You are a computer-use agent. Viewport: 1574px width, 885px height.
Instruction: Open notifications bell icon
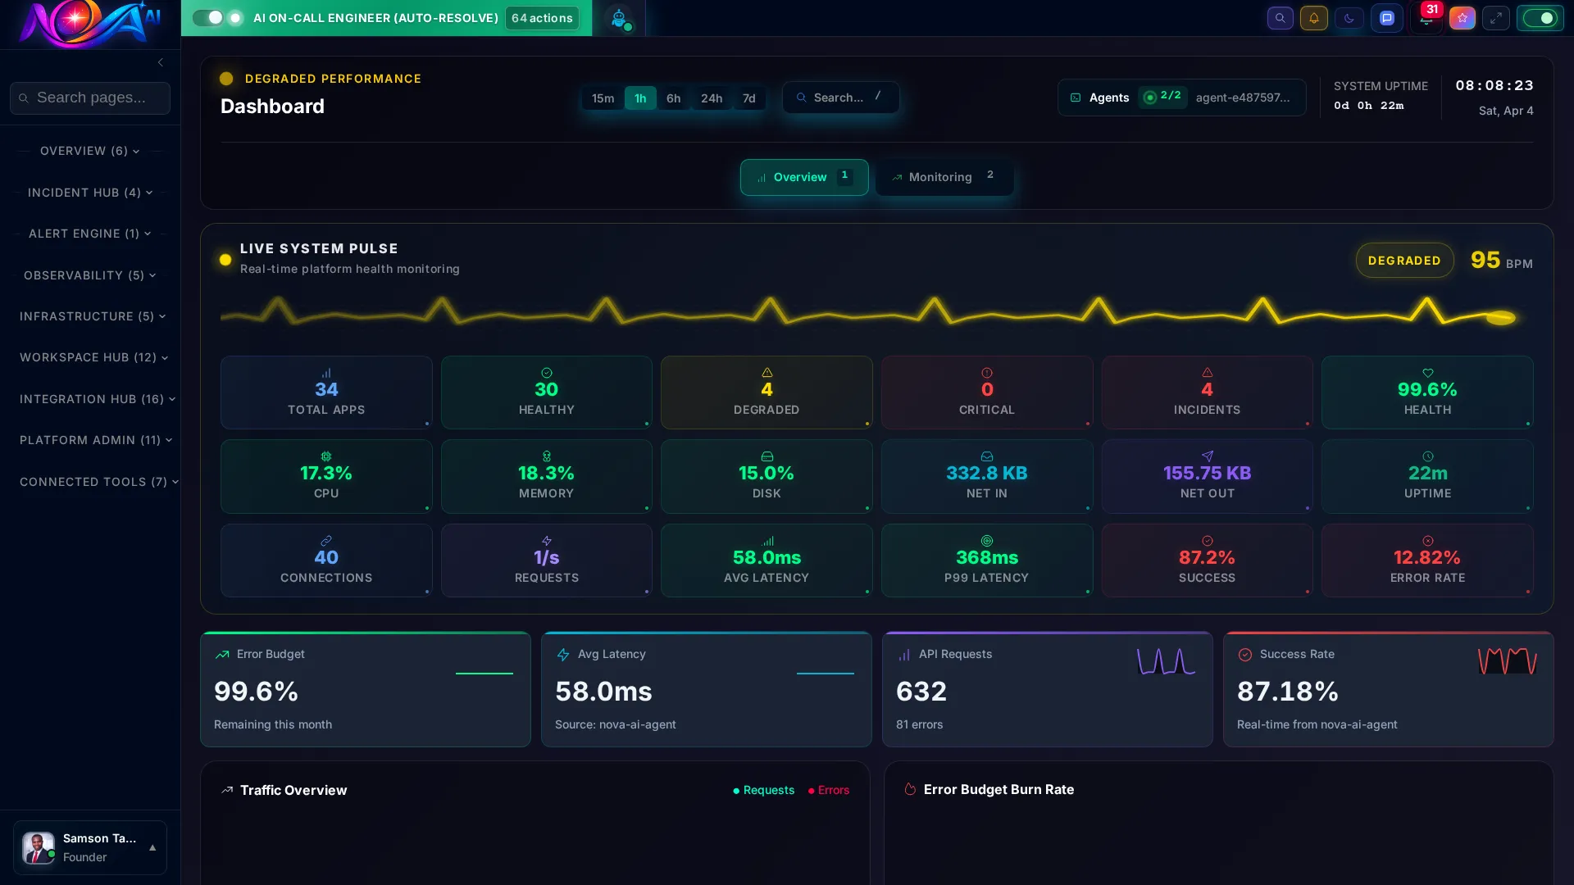click(x=1314, y=18)
